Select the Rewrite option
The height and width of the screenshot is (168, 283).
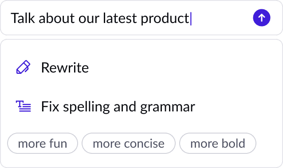(x=141, y=68)
